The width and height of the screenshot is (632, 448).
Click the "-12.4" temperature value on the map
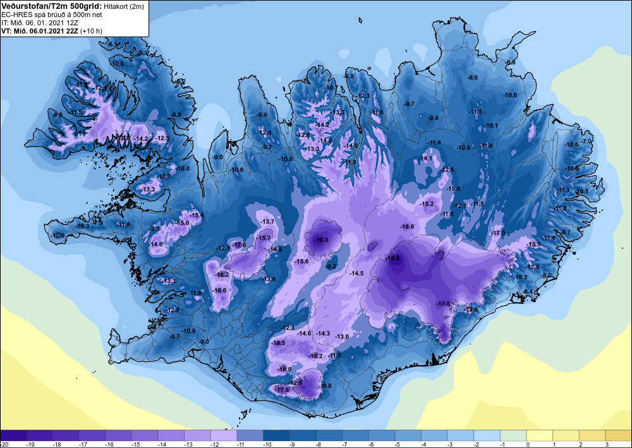click(264, 132)
